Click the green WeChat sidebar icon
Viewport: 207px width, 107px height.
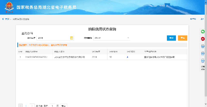(x=203, y=31)
